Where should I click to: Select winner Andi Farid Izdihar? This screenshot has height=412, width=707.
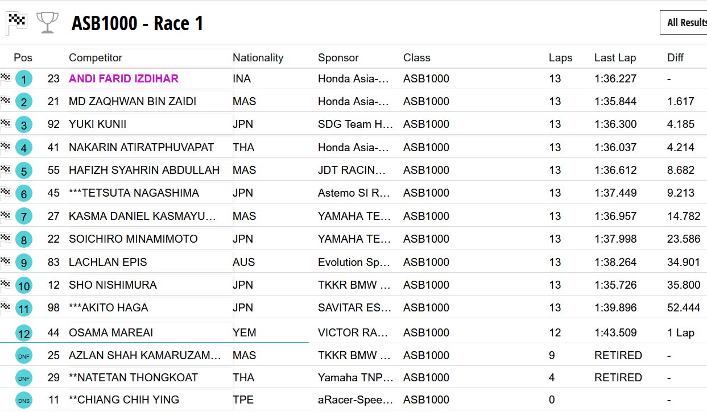[123, 79]
